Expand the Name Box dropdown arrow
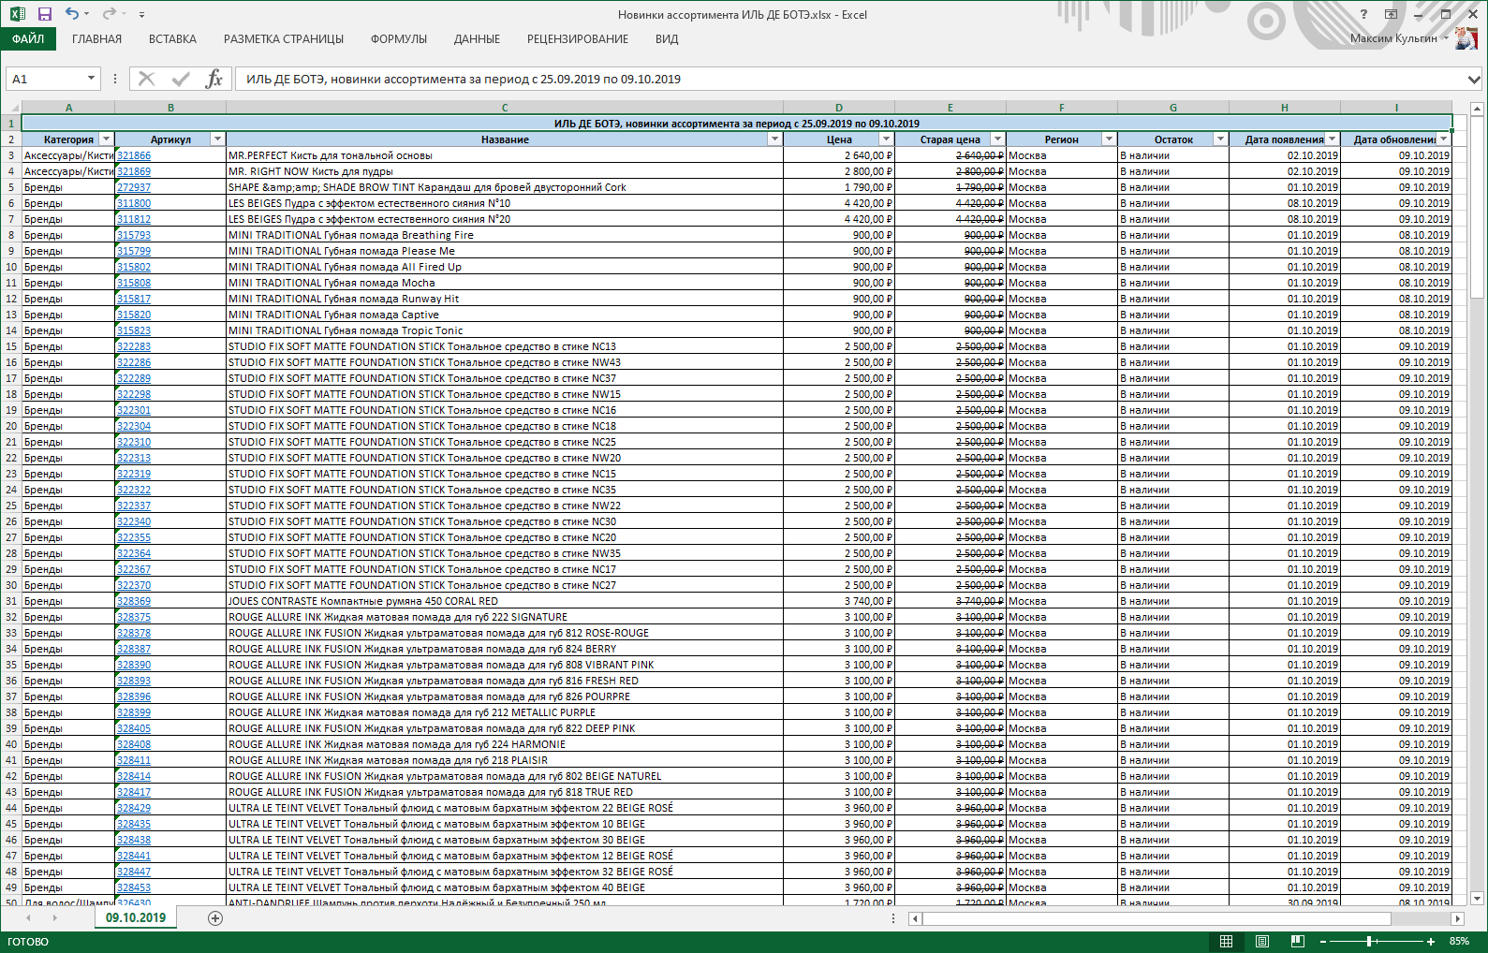The image size is (1488, 953). tap(91, 80)
